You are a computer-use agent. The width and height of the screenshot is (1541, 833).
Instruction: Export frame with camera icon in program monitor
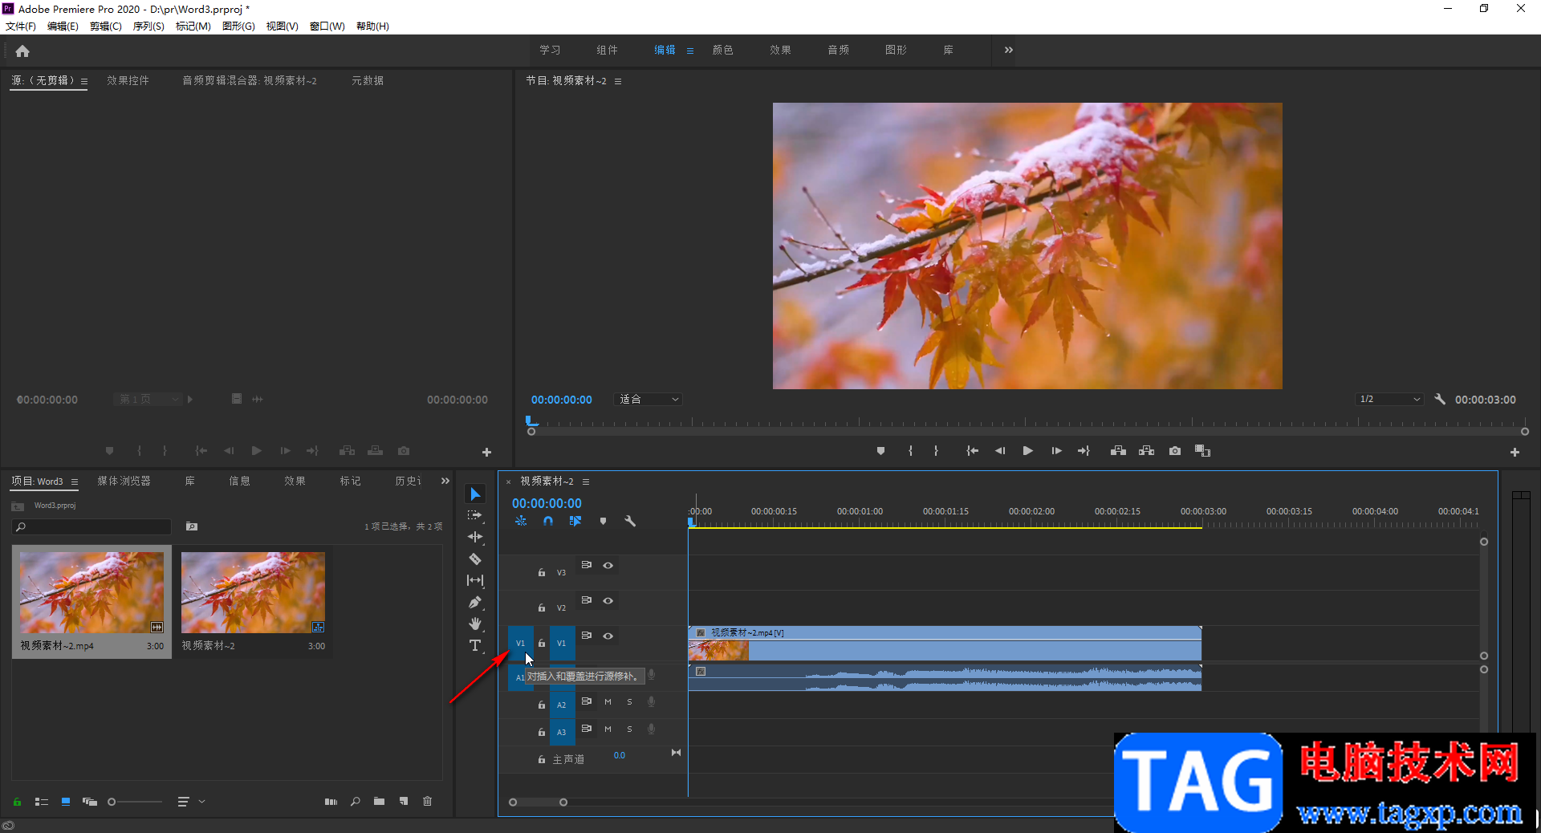point(1175,451)
